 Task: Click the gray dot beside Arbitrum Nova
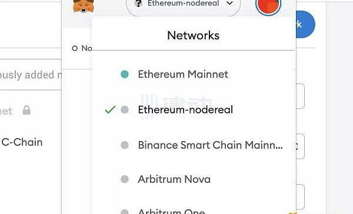click(125, 179)
